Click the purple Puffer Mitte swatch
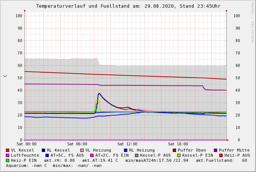Image resolution: width=256 pixels, height=172 pixels. click(216, 150)
